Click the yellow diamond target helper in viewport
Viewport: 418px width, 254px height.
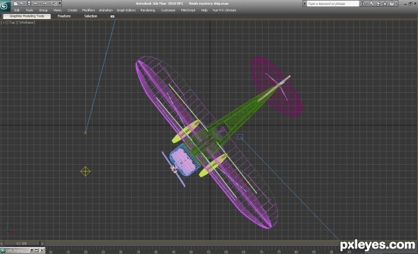click(x=85, y=172)
